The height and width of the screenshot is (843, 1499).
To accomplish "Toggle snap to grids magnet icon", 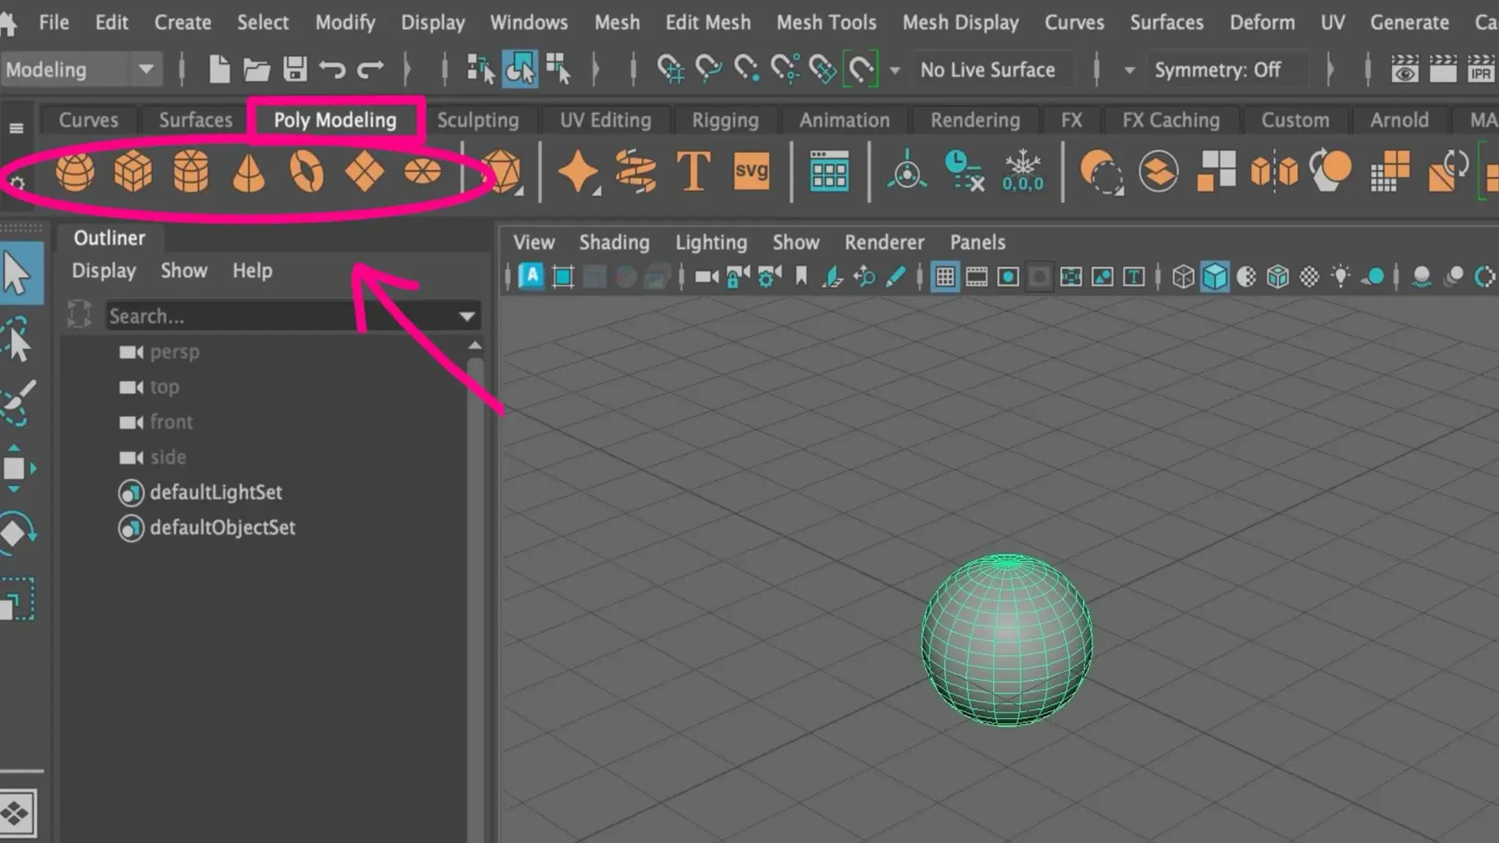I will point(670,69).
